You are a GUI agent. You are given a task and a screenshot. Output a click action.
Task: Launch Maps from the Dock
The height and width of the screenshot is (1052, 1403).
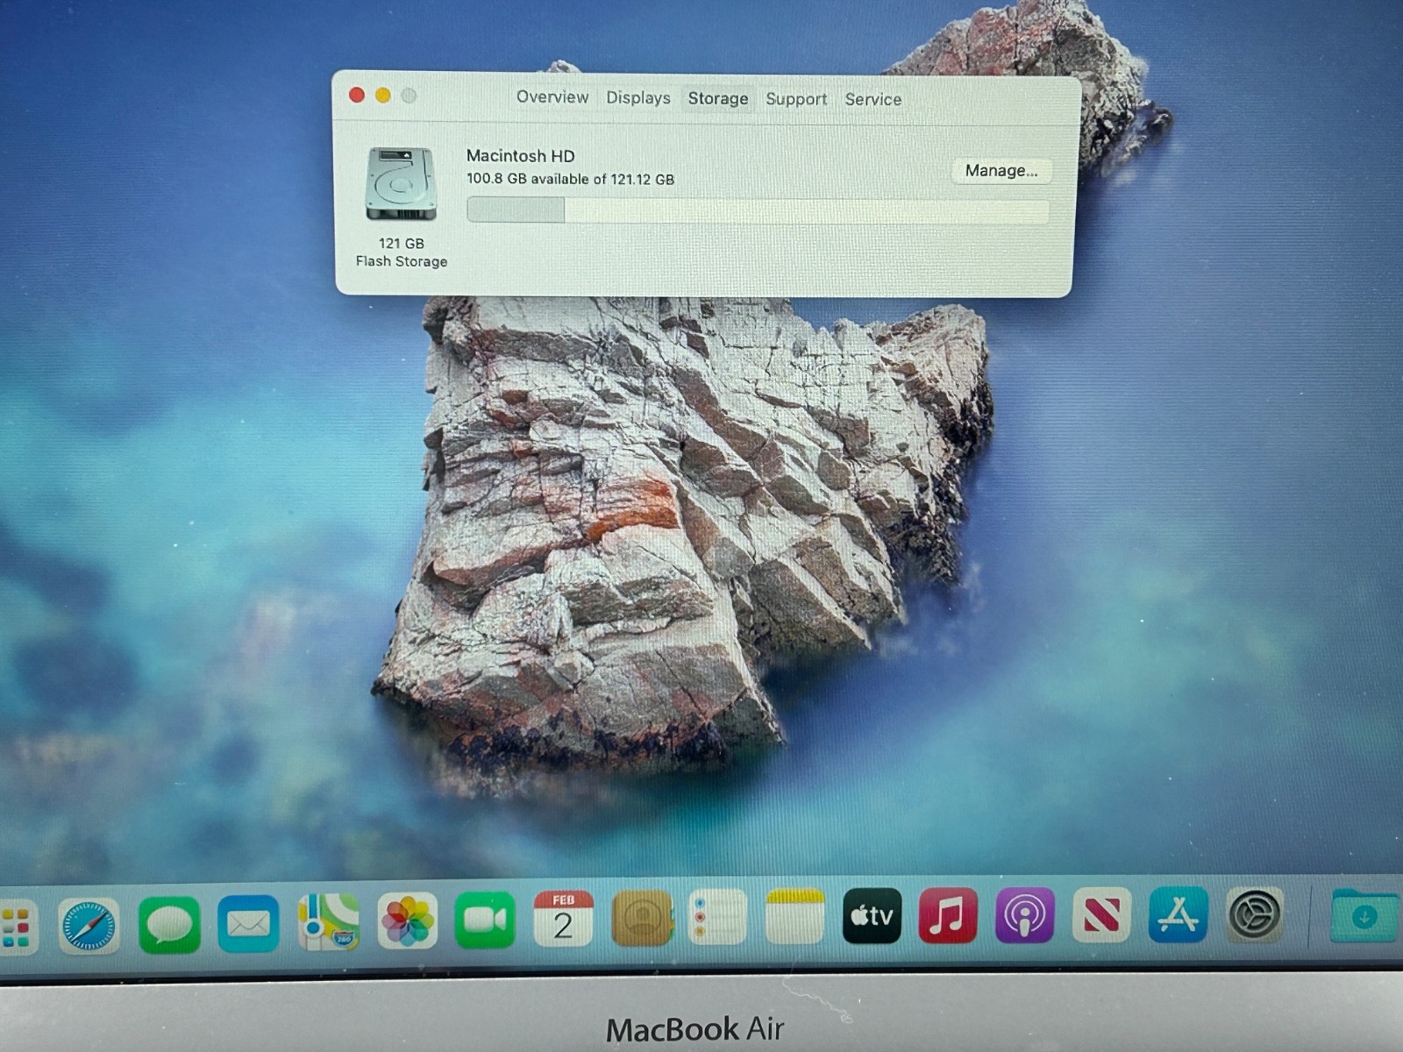328,921
